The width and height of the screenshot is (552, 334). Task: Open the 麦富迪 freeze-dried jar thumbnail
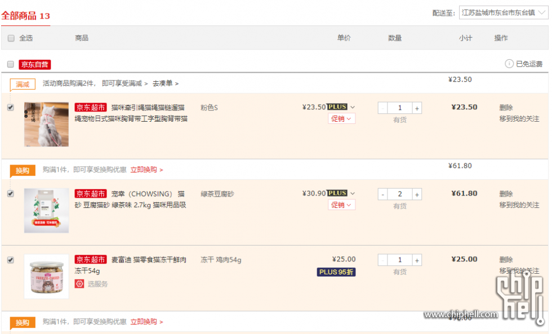click(x=46, y=277)
